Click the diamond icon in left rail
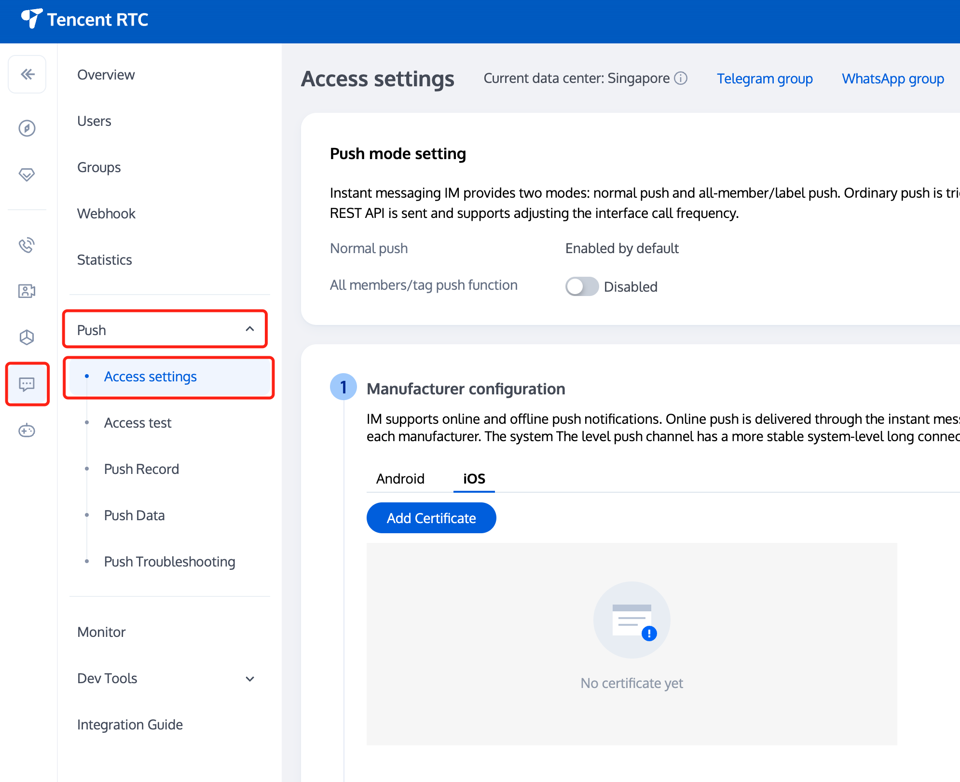This screenshot has height=782, width=960. pyautogui.click(x=27, y=175)
